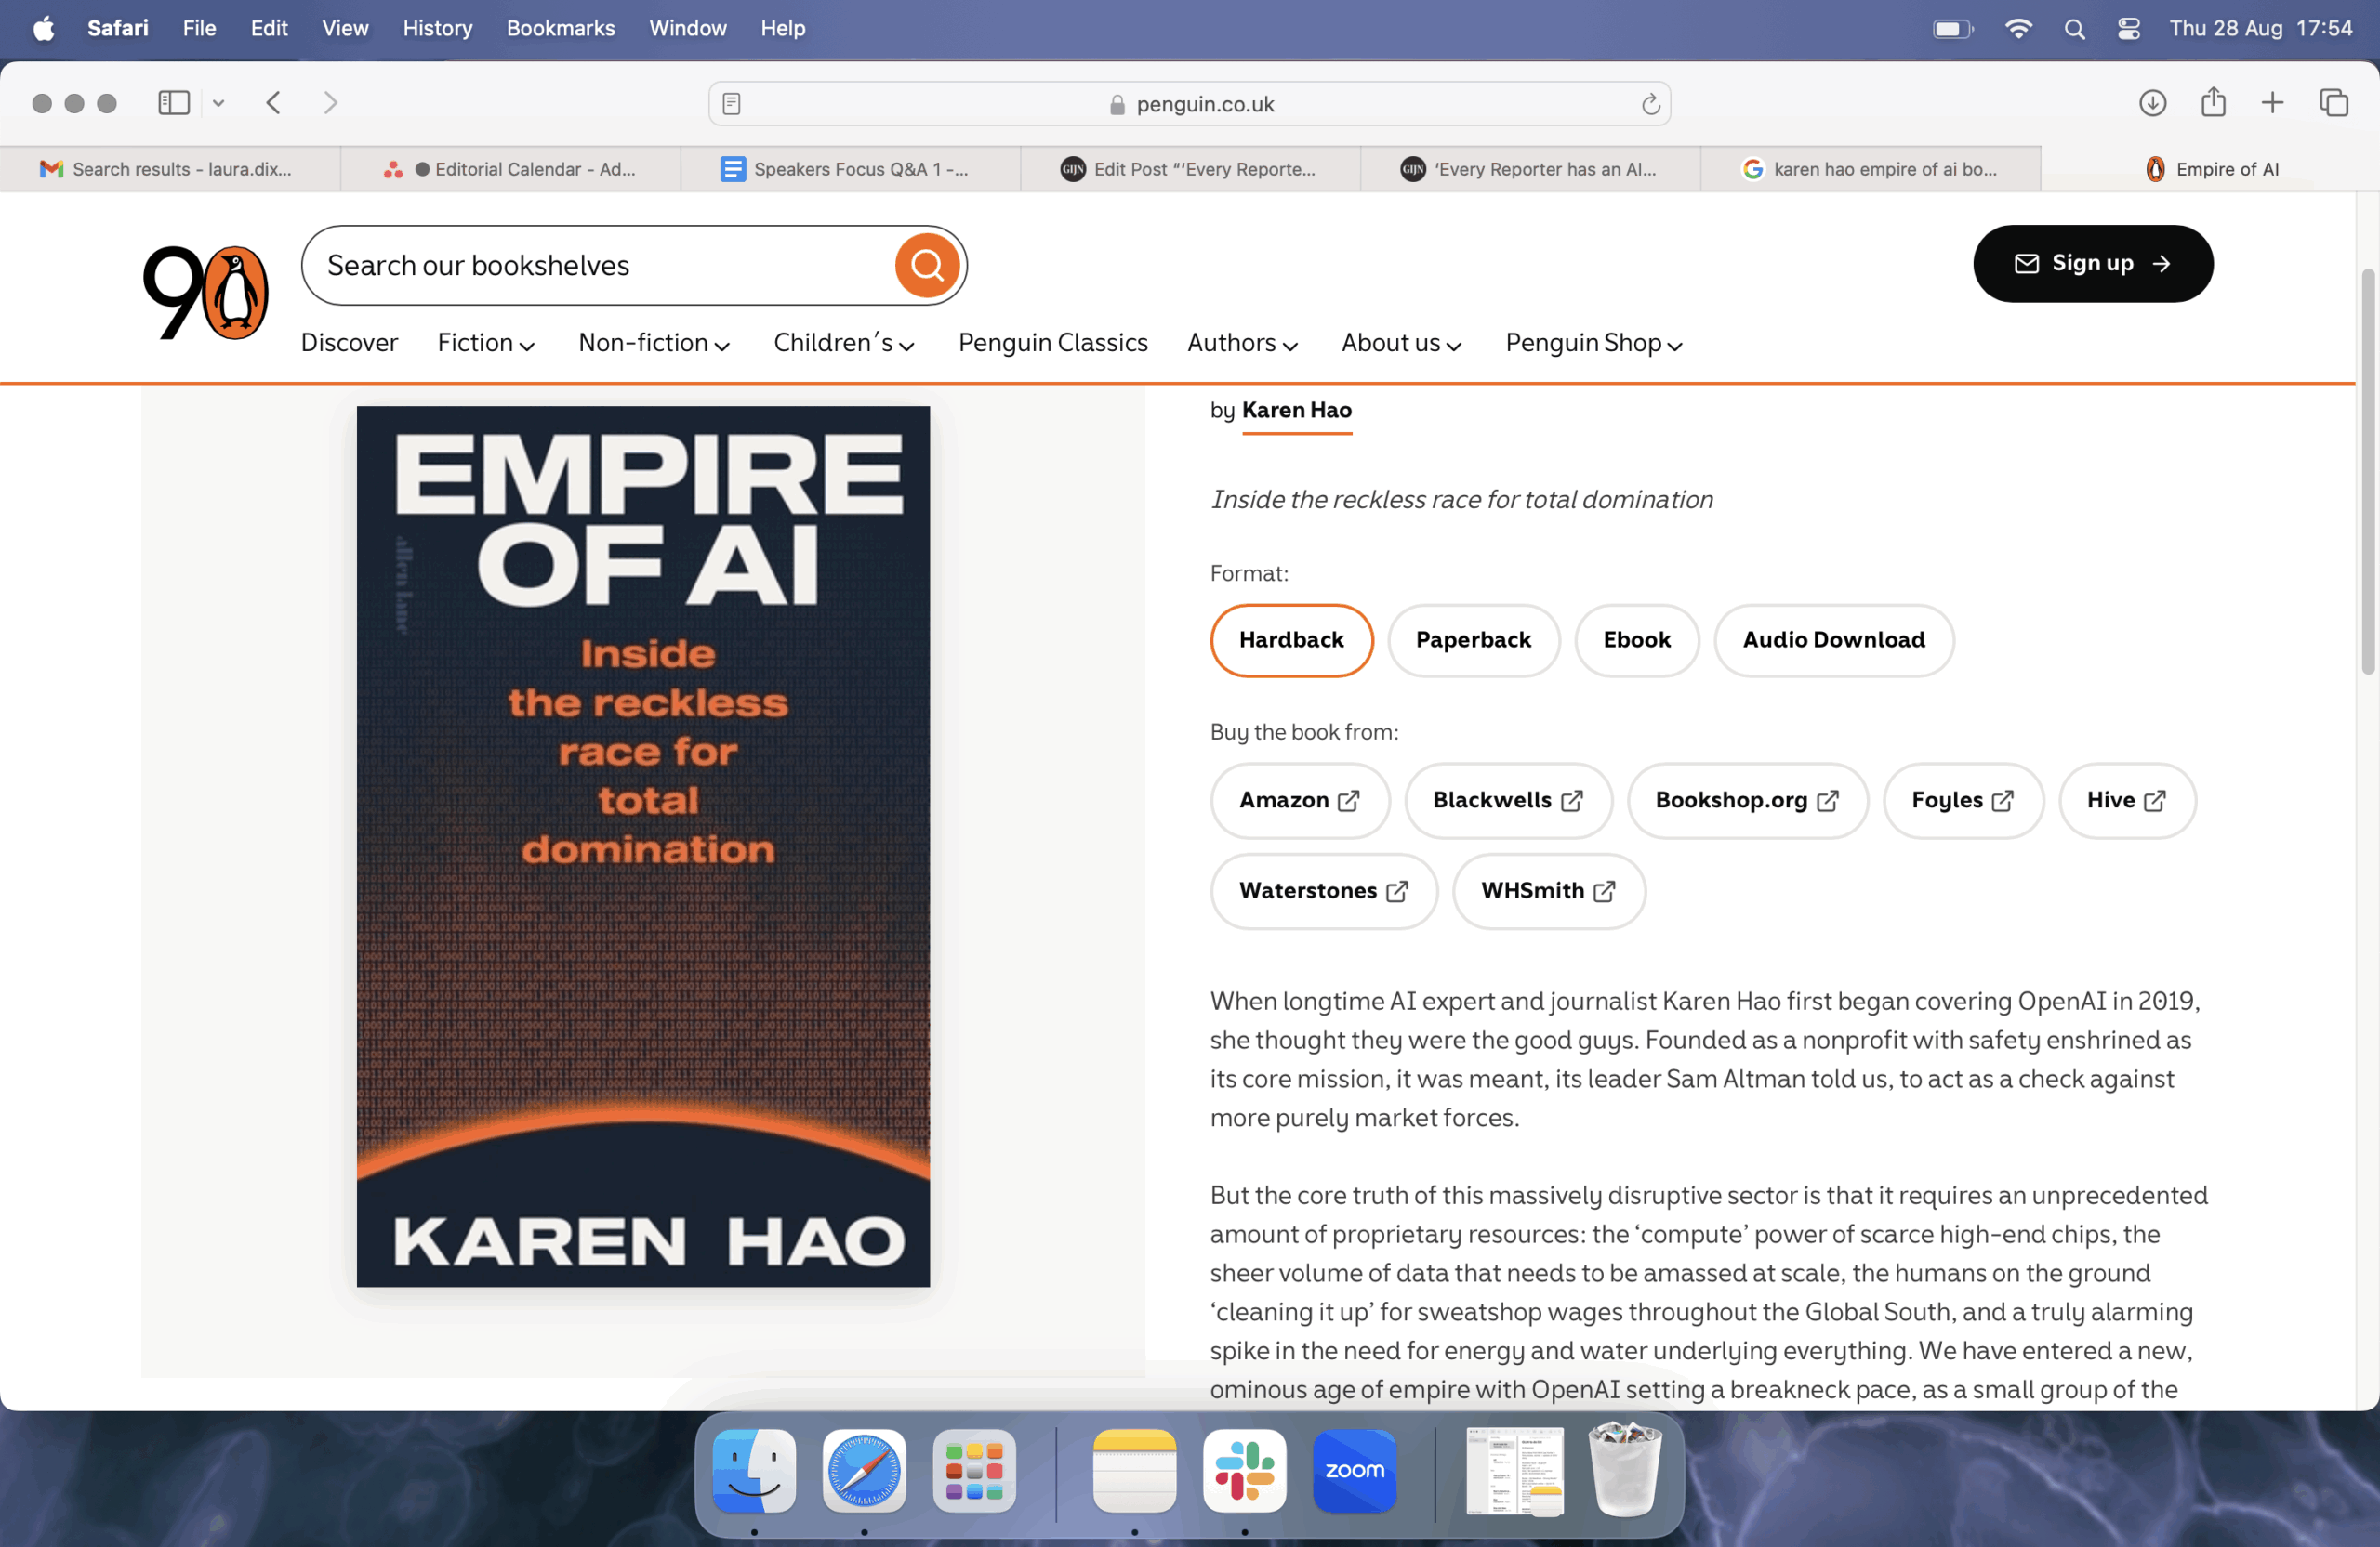Reload the page with the refresh icon

[1650, 104]
